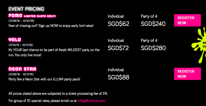Click the FOMO tier Register Now button
206x106 pixels.
point(187,20)
